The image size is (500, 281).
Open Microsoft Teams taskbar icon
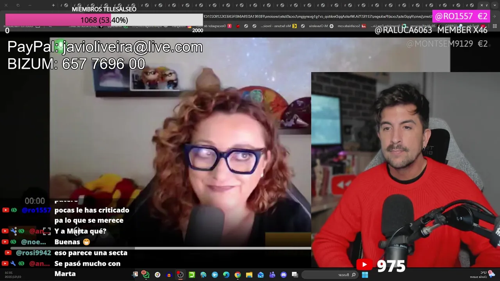tap(272, 275)
